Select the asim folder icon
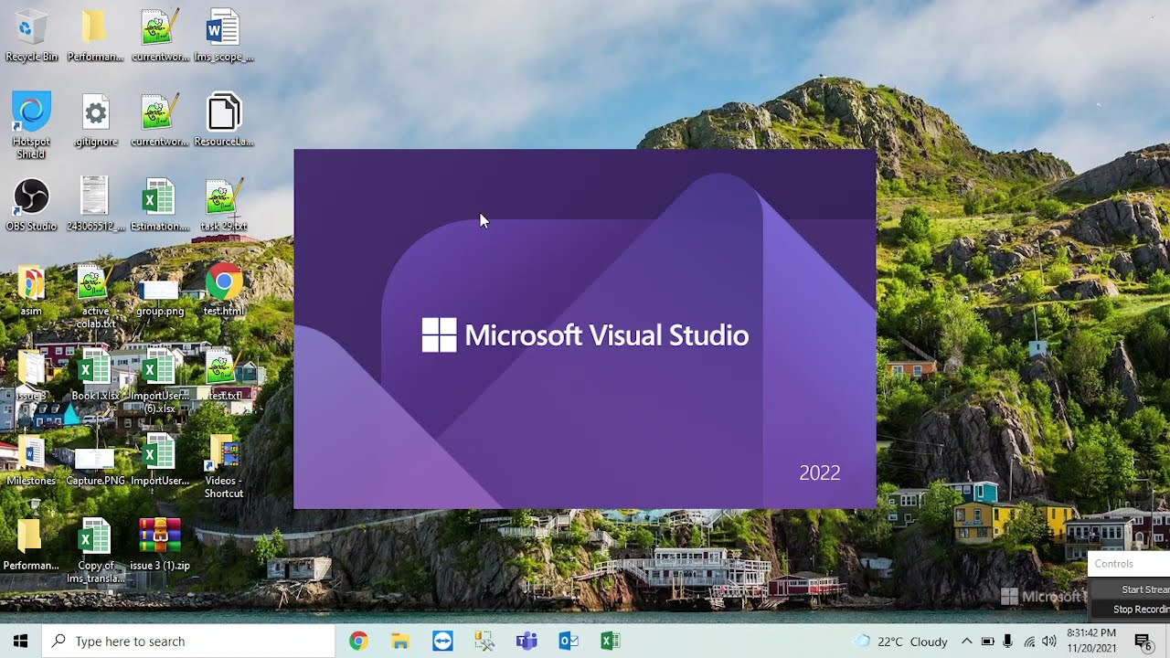The height and width of the screenshot is (658, 1170). [31, 290]
